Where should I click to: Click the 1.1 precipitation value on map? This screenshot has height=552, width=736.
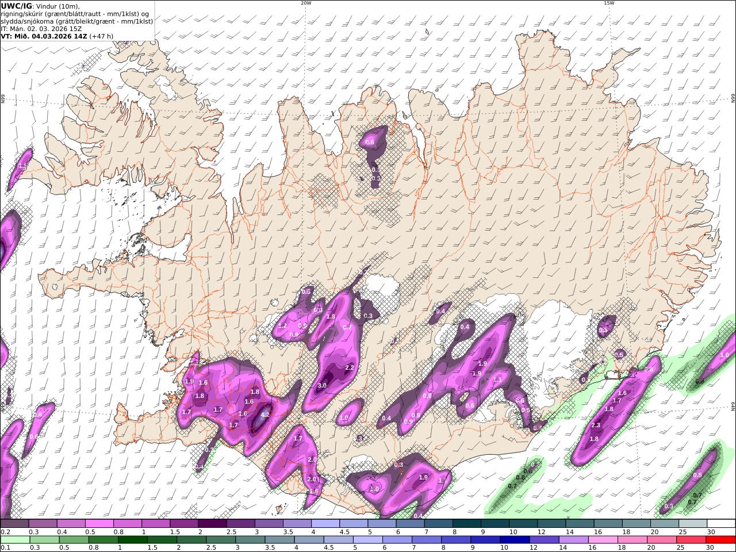pos(497,380)
